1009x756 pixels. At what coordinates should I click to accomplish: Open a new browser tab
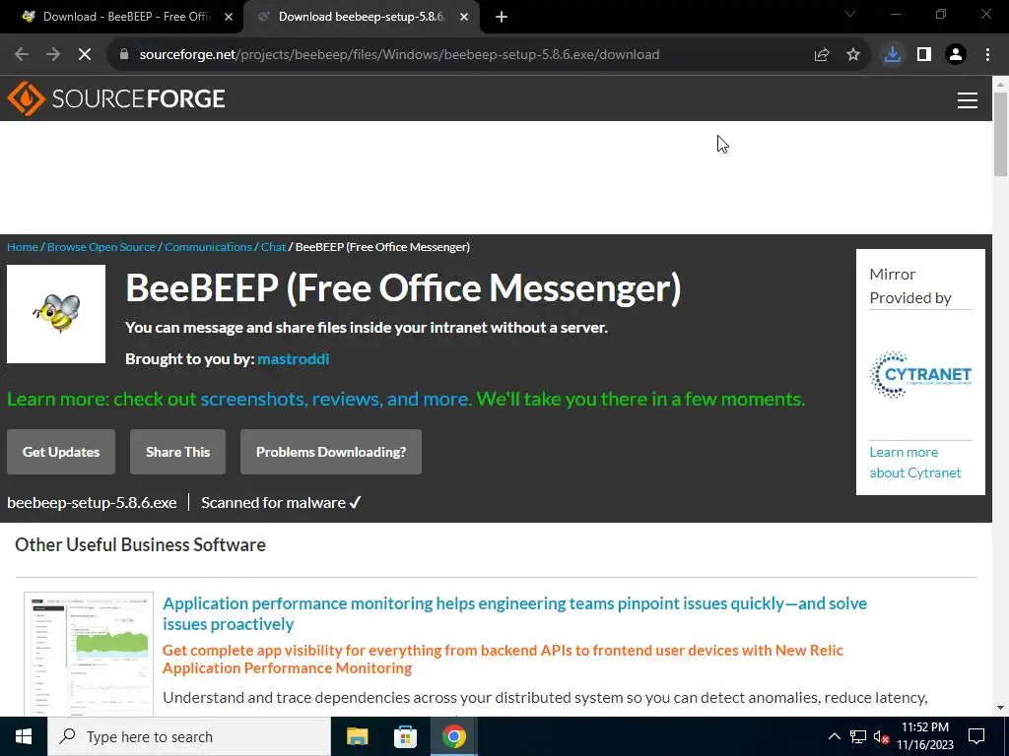[x=502, y=17]
